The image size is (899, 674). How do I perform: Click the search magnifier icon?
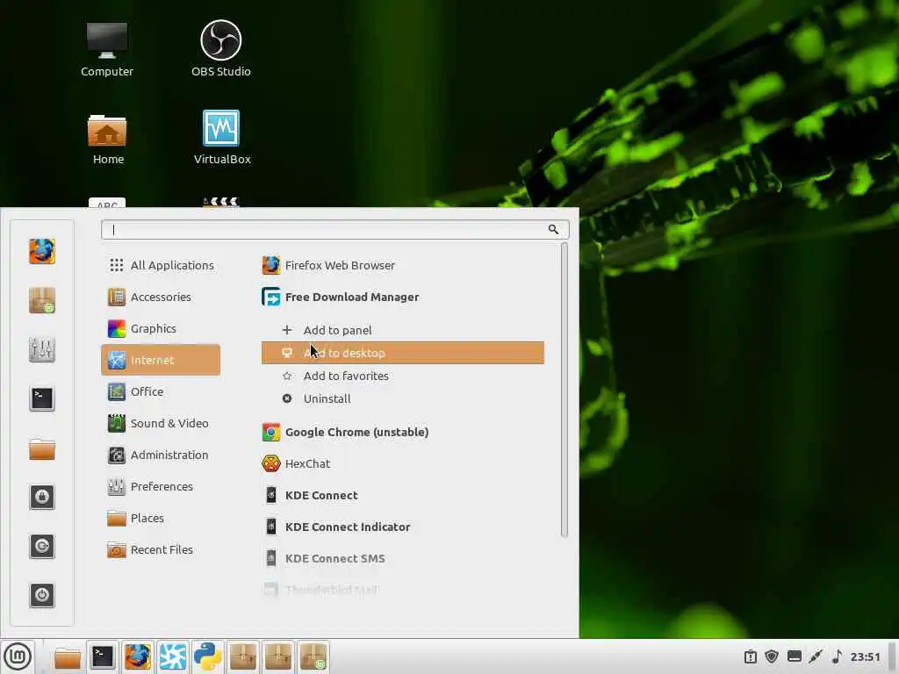pos(553,229)
